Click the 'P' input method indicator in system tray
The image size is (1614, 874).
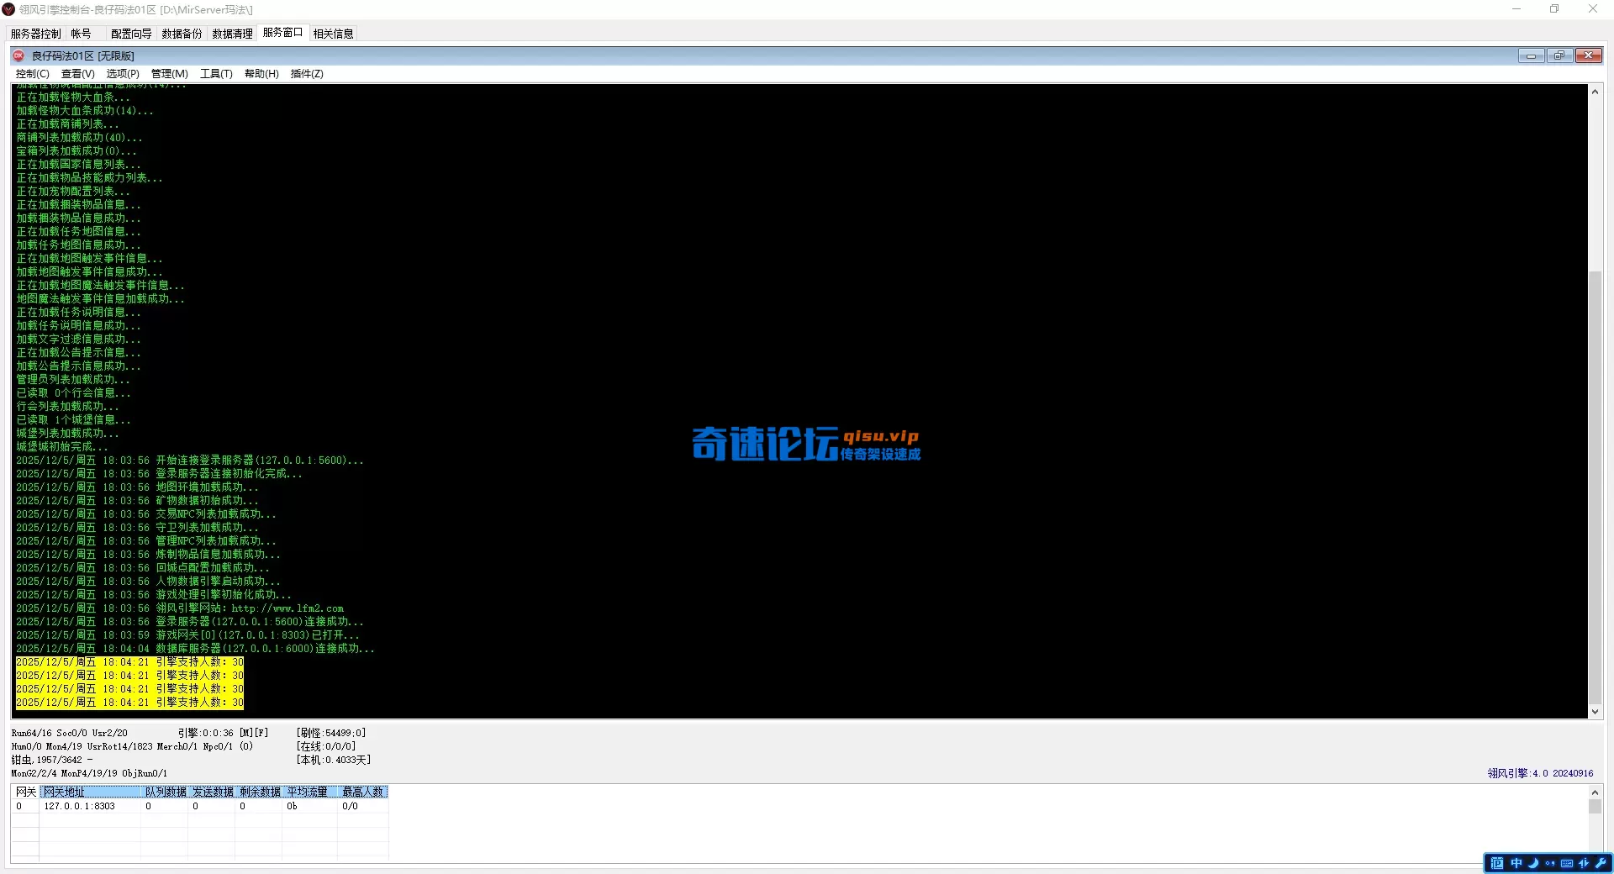[x=1497, y=864]
